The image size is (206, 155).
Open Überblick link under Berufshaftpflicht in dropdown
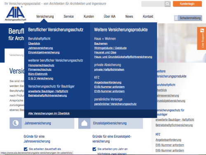point(34,44)
